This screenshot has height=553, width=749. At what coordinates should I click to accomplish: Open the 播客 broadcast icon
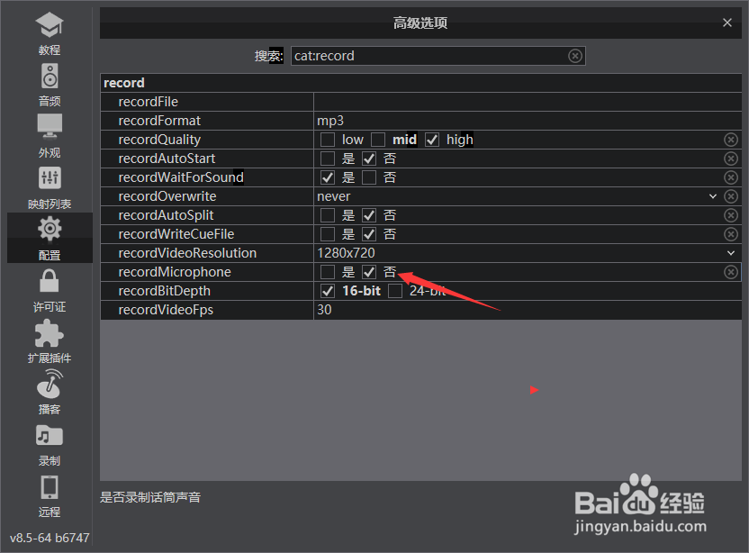[50, 393]
